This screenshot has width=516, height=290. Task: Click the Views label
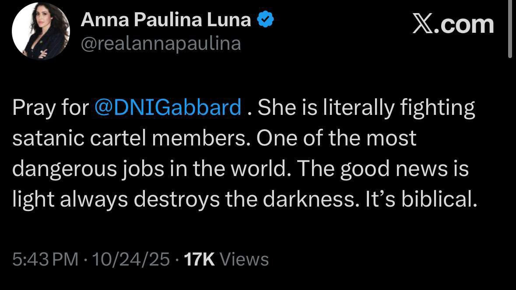[x=244, y=259]
